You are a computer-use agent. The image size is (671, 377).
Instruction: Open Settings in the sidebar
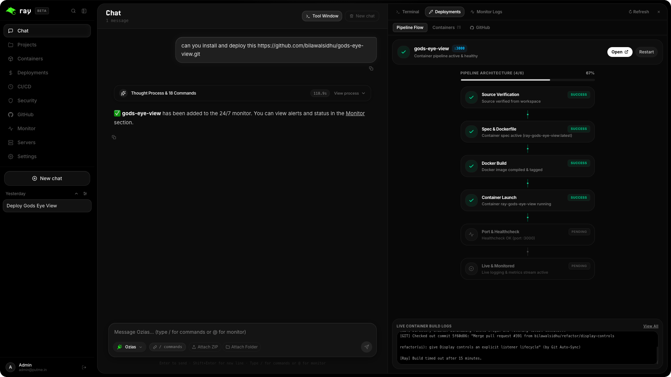pos(47,156)
